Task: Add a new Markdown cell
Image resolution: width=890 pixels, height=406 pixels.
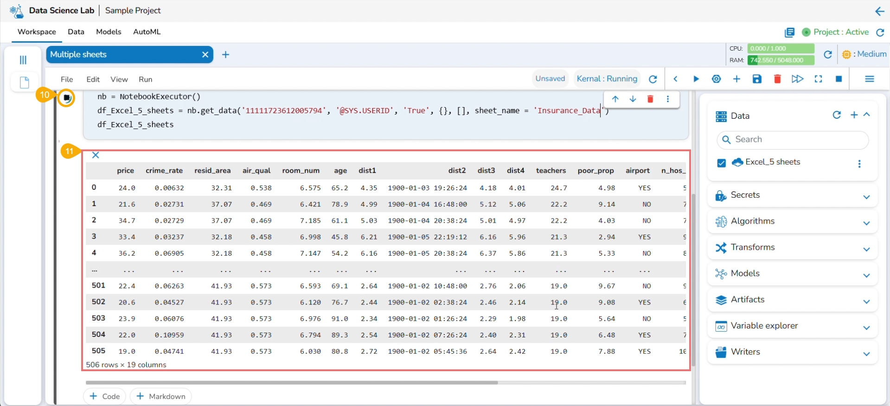Action: [161, 396]
